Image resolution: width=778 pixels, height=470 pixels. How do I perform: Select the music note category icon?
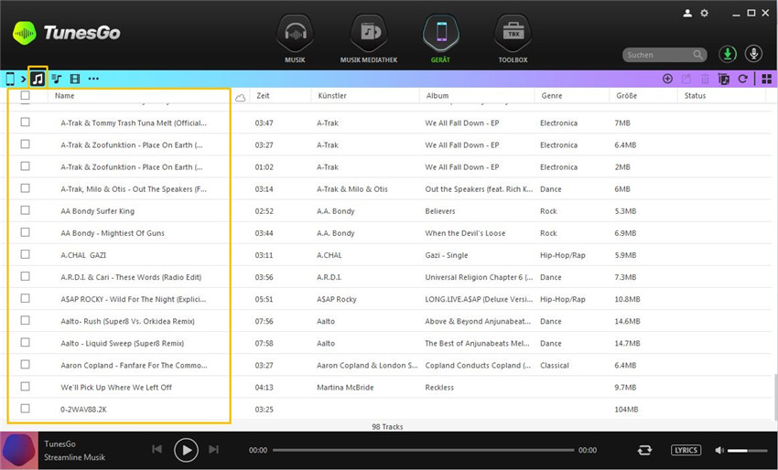tap(38, 79)
